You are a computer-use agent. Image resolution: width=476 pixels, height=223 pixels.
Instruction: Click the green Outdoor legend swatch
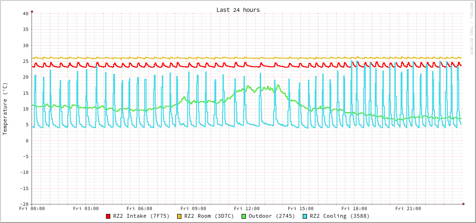(243, 216)
